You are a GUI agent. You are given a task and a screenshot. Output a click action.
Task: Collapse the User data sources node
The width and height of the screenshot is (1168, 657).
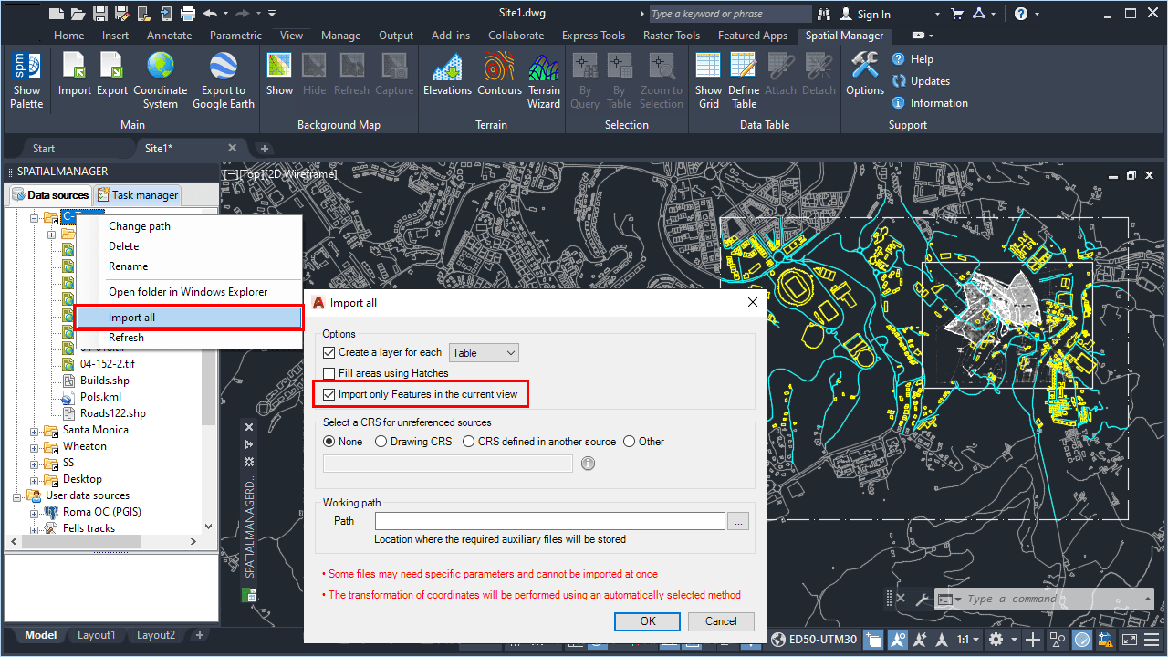(17, 496)
